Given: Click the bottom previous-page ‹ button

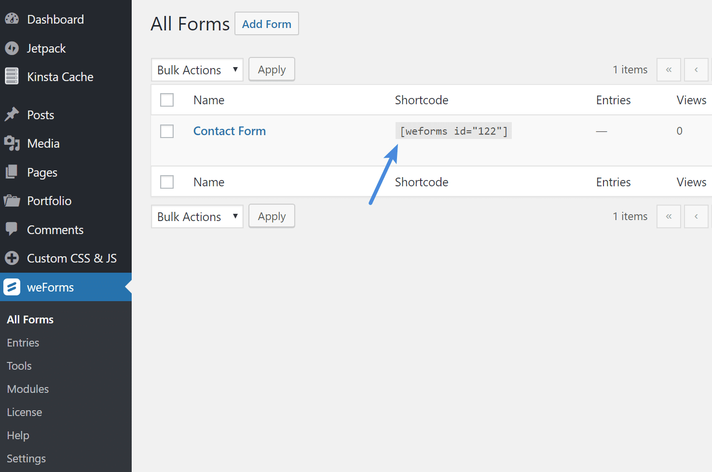Looking at the screenshot, I should [x=696, y=216].
